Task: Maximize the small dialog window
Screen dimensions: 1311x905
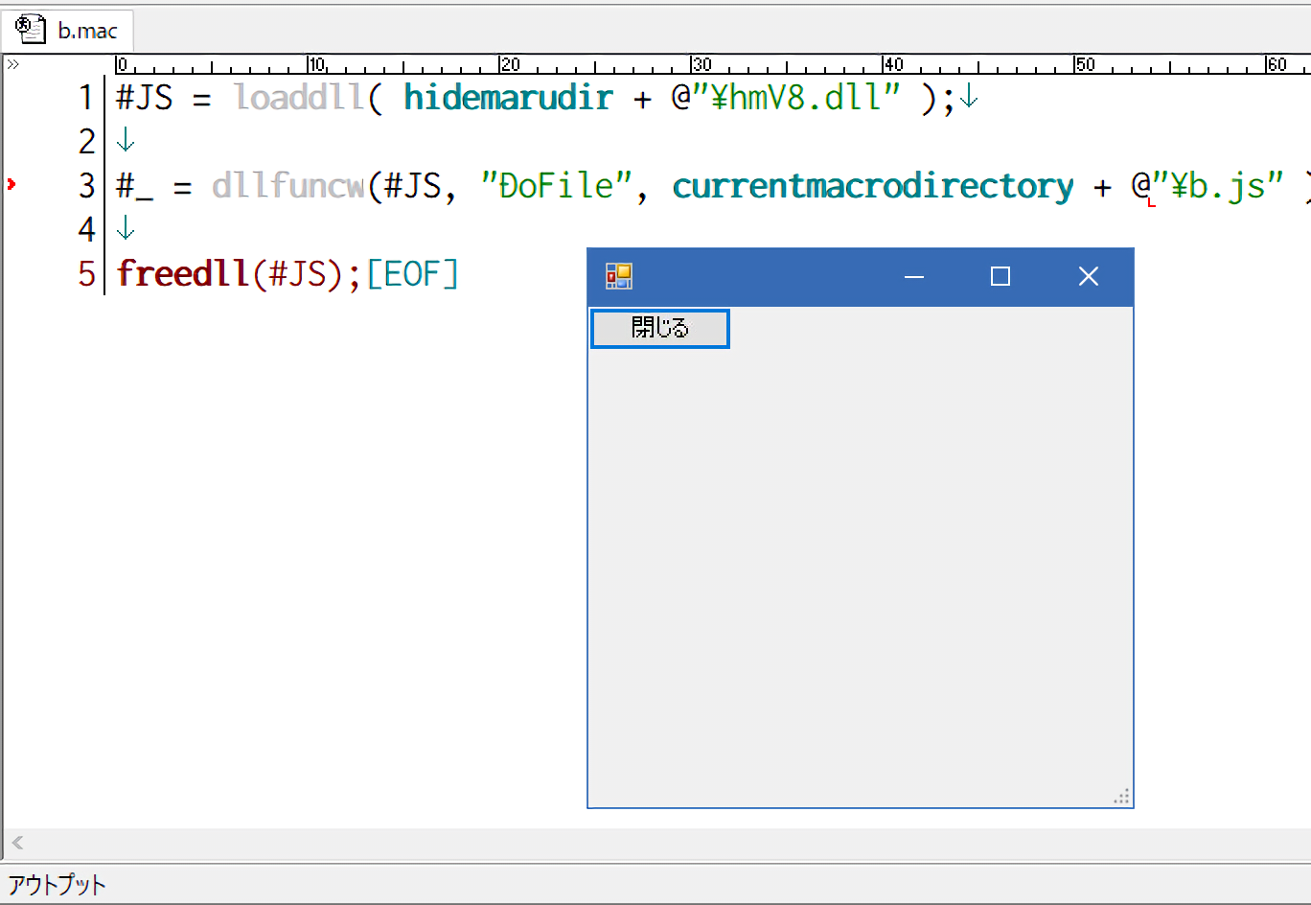Action: pyautogui.click(x=1000, y=277)
